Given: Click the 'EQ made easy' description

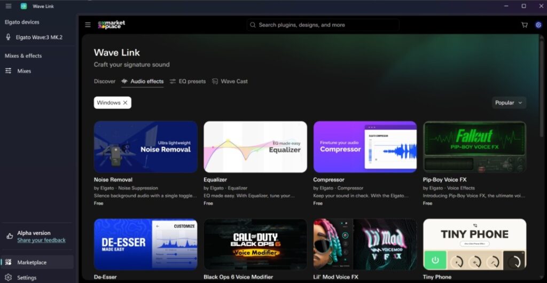Looking at the screenshot, I should point(249,195).
